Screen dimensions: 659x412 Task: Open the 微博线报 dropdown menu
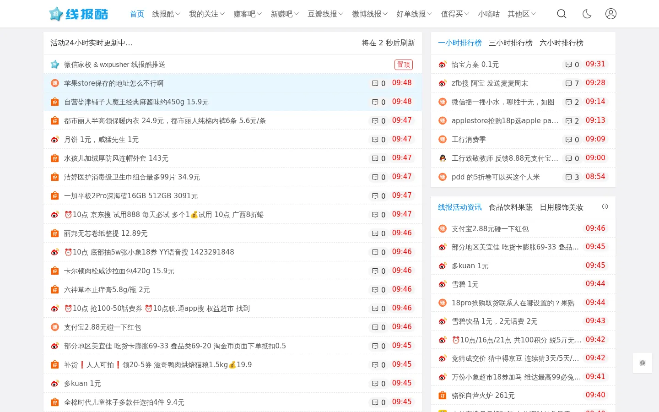coord(370,14)
